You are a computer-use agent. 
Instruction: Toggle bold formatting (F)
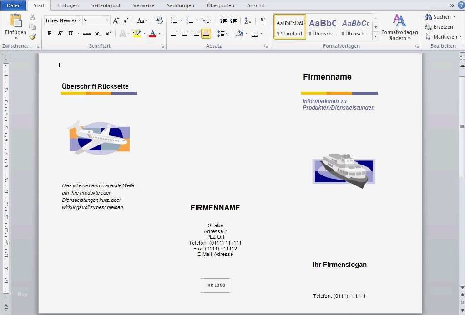coord(50,34)
